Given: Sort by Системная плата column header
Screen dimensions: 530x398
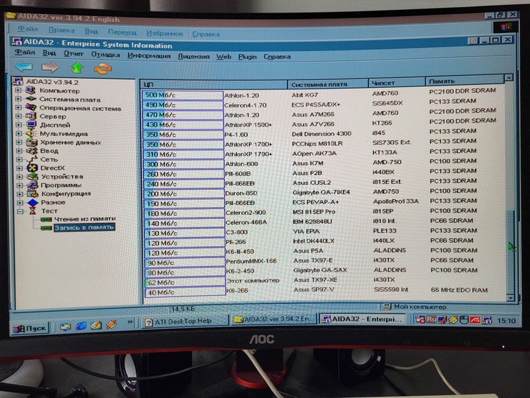Looking at the screenshot, I should point(327,84).
